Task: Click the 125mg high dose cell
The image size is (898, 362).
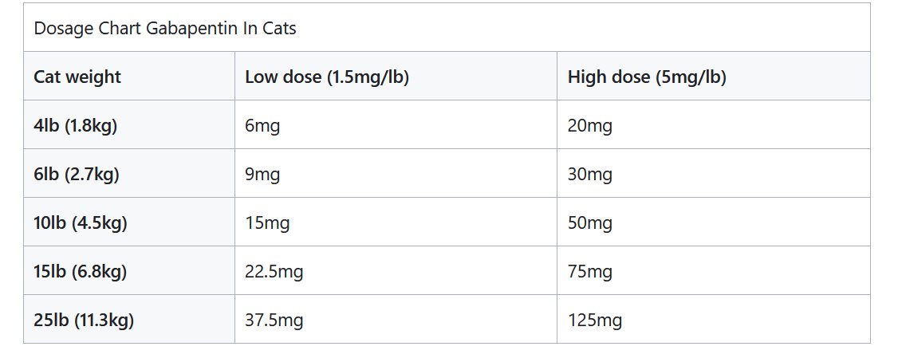Action: pyautogui.click(x=595, y=321)
